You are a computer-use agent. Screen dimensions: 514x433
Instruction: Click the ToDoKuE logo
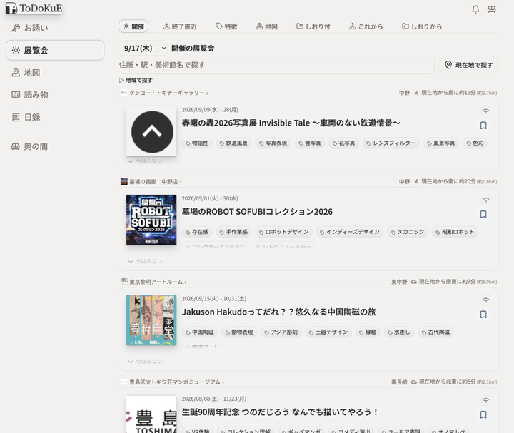point(34,8)
